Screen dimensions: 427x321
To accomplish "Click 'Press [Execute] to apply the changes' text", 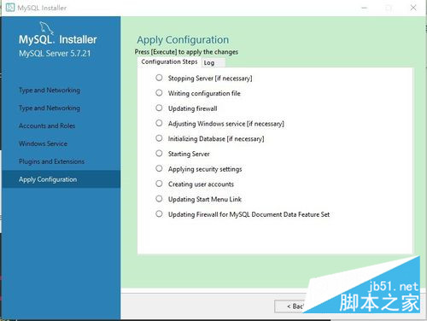I will 186,52.
